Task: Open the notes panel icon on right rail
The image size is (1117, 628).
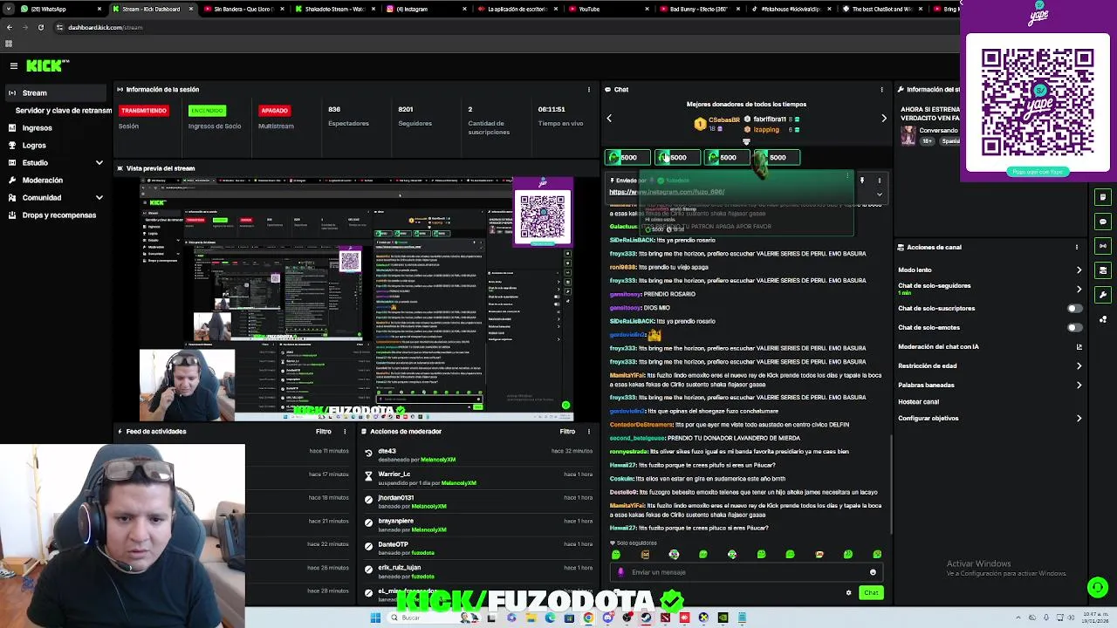Action: point(1103,197)
